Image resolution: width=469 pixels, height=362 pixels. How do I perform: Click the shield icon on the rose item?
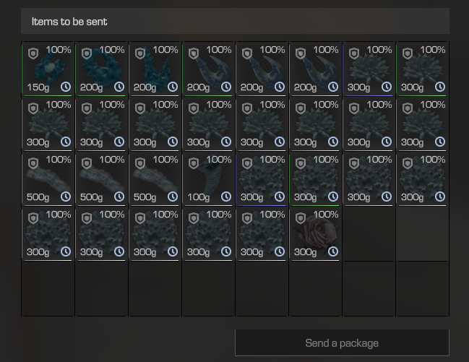301,218
